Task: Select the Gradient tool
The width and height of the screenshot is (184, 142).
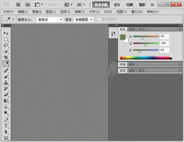Action: point(6,101)
